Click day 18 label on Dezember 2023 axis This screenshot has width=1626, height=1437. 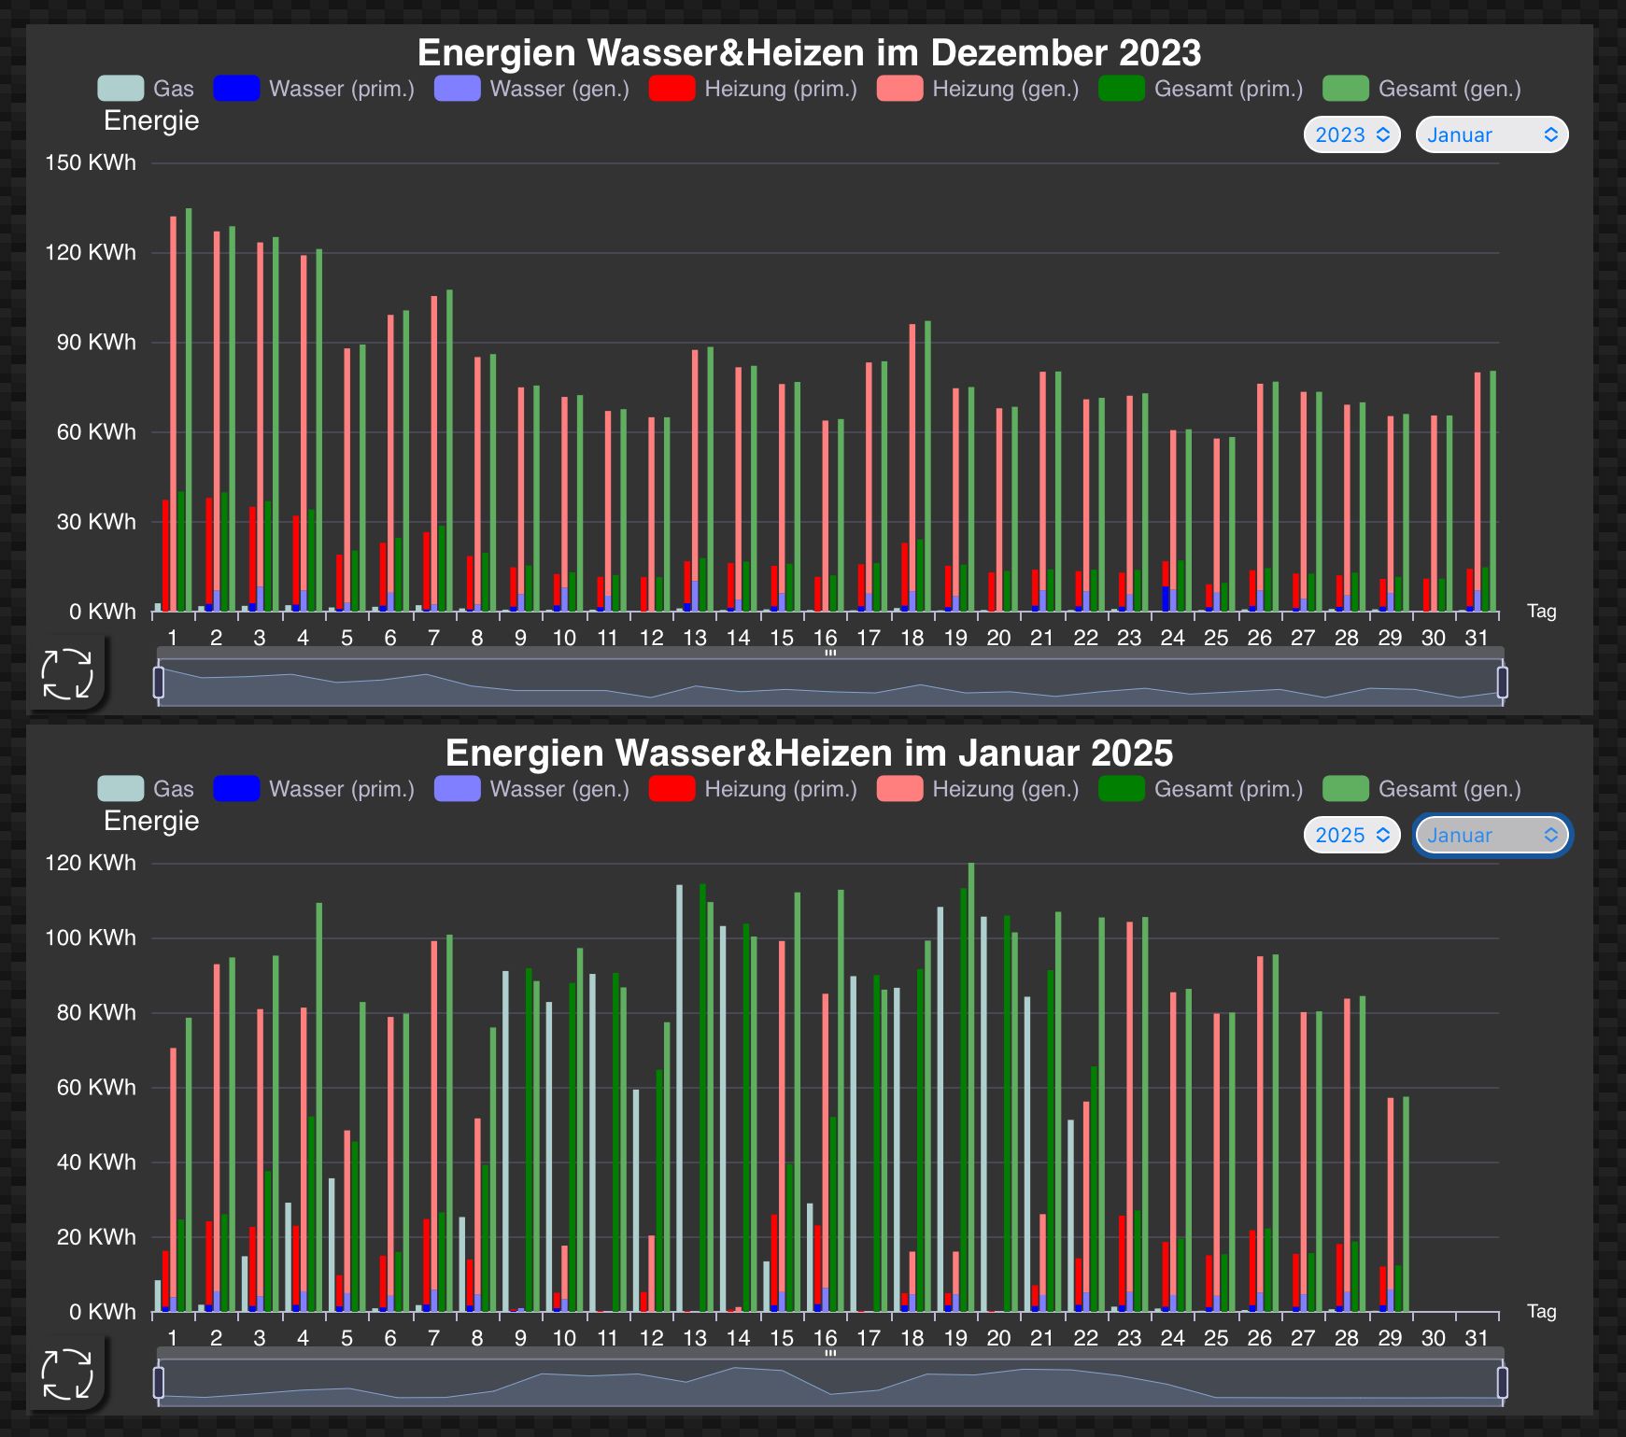point(912,638)
